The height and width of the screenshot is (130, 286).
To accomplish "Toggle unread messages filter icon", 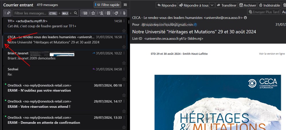I will tap(85, 13).
